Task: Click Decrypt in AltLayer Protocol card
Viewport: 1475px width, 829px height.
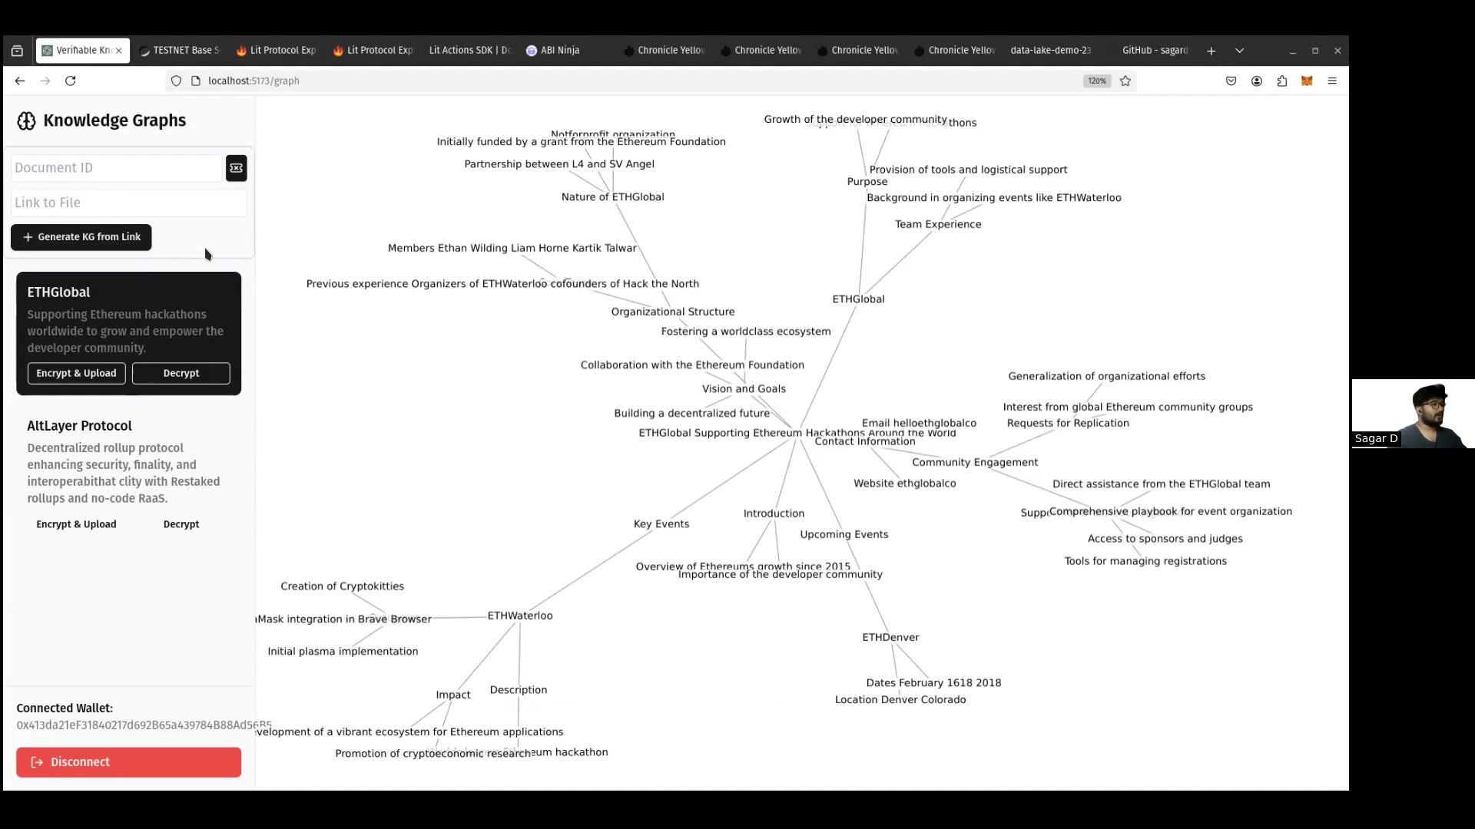Action: pyautogui.click(x=181, y=524)
